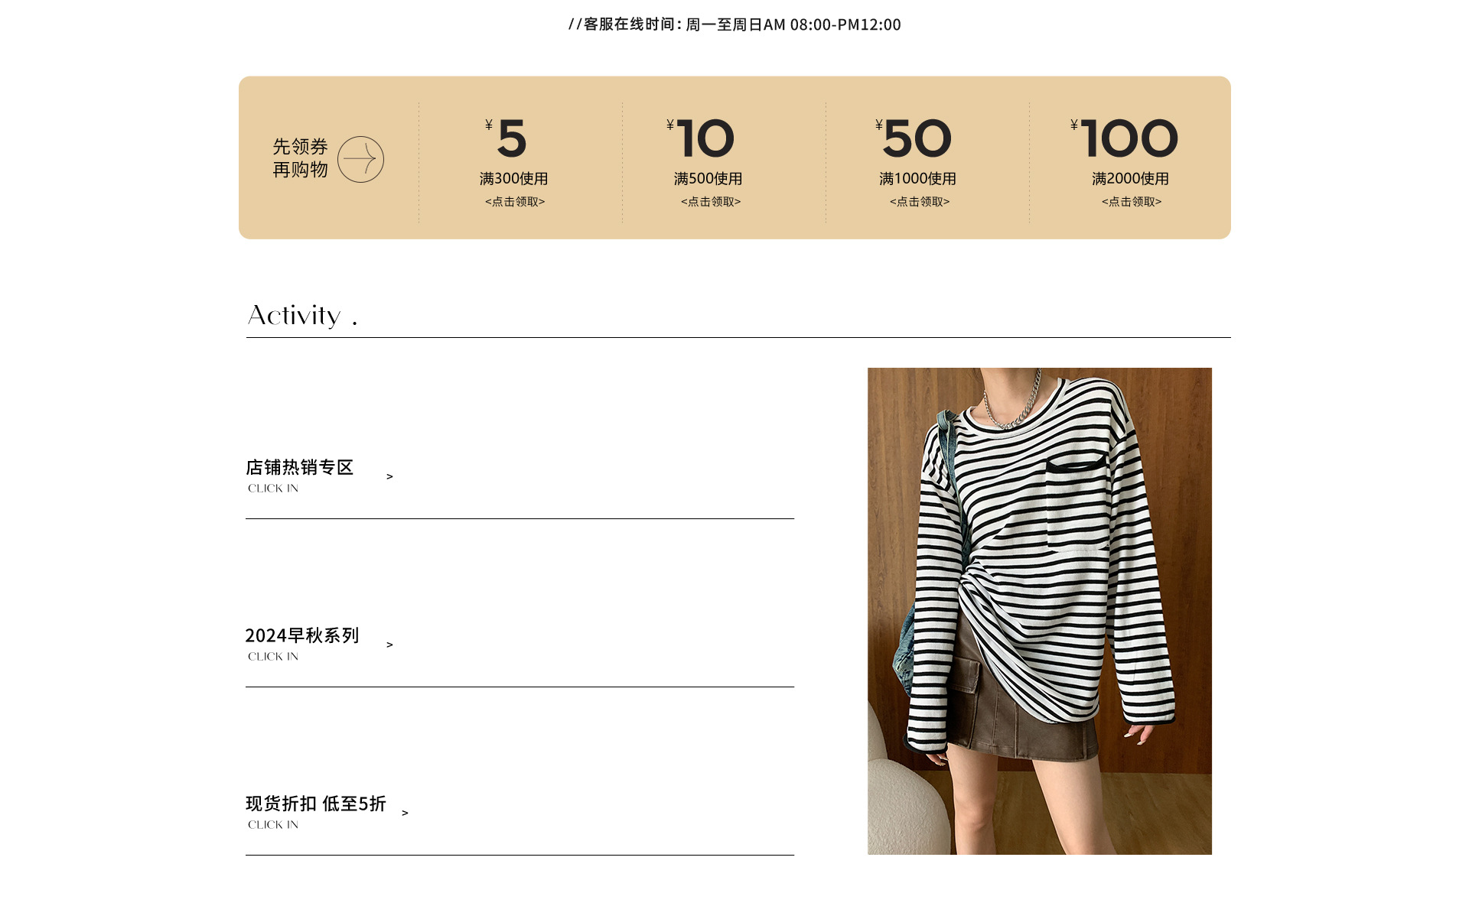Screen dimensions: 1469x906
Task: Open the 2024早秋系列 collection
Action: 301,635
